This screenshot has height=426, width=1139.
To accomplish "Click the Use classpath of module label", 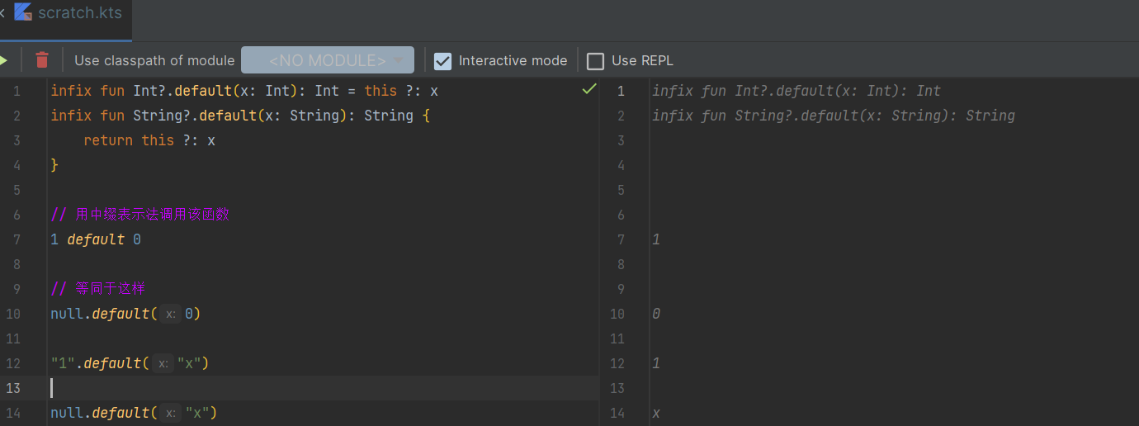I will pos(154,60).
